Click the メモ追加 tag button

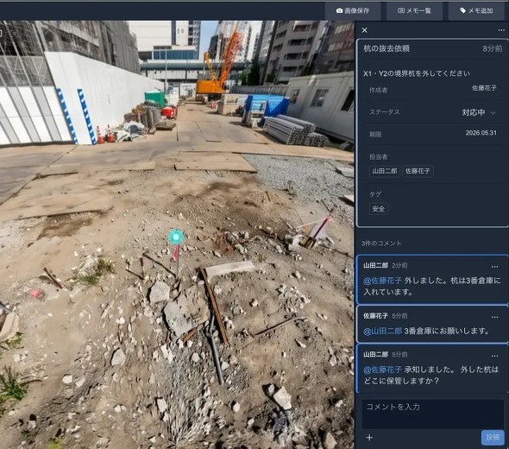(x=476, y=10)
